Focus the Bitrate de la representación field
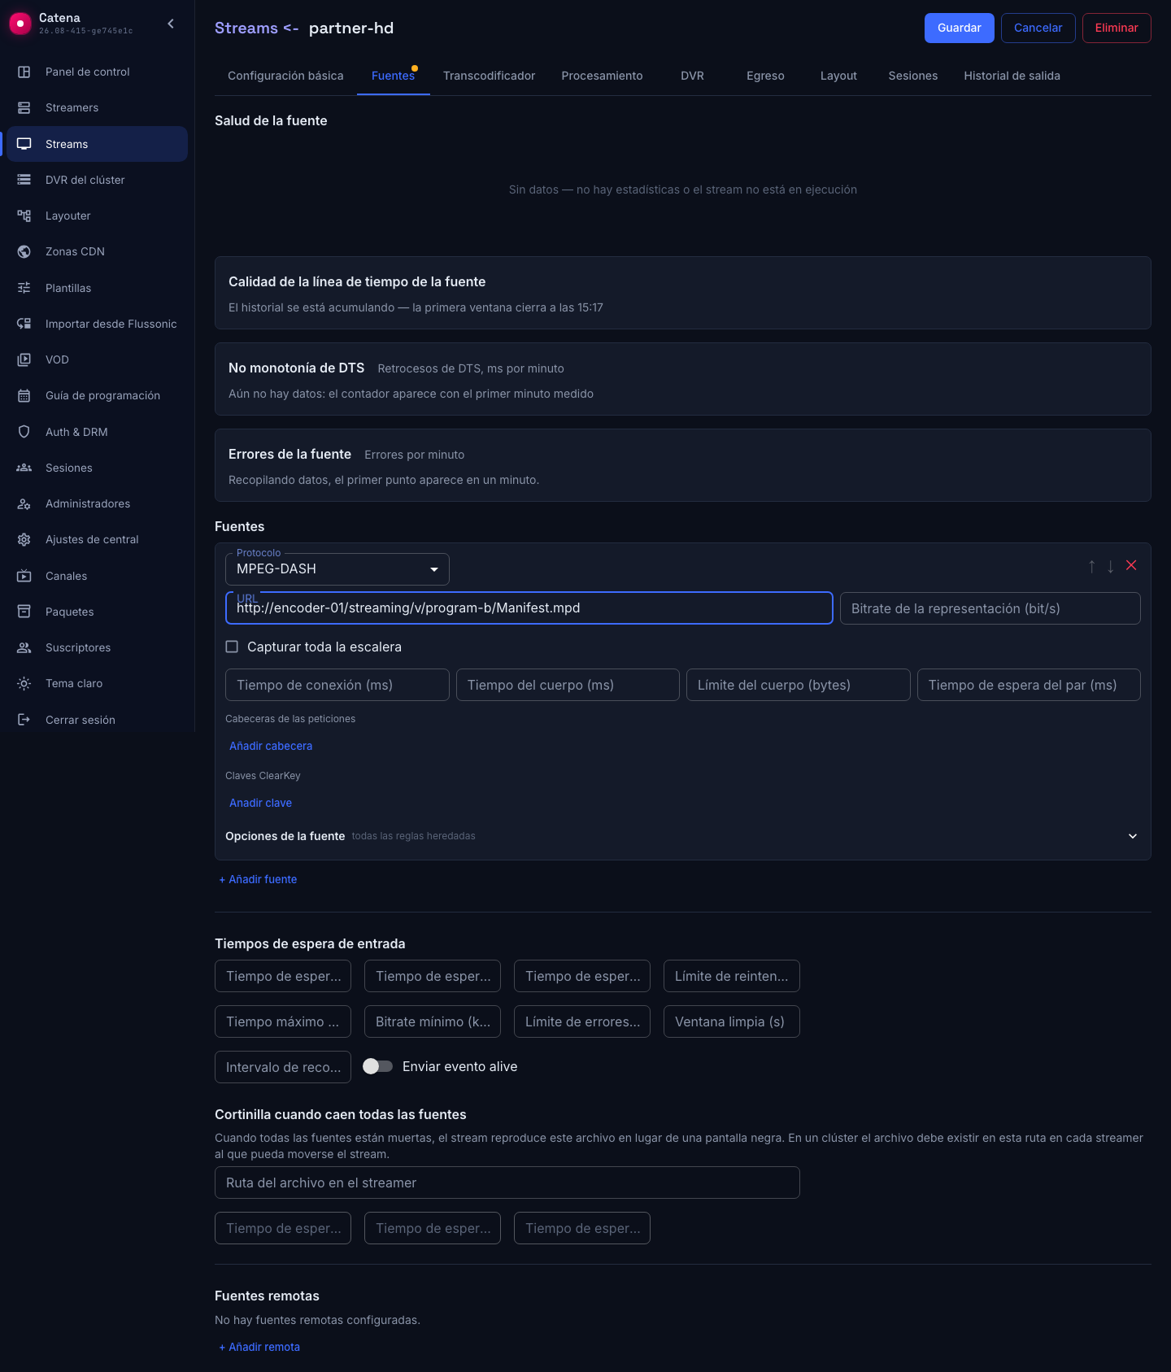Screen dimensions: 1171x1372 point(990,608)
